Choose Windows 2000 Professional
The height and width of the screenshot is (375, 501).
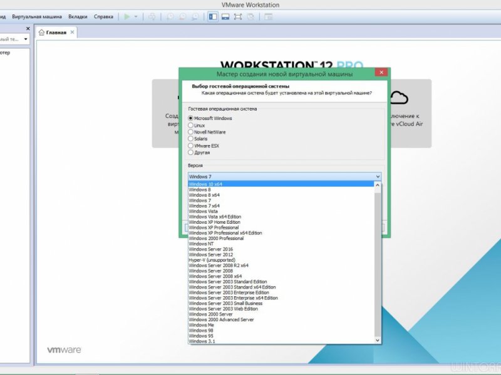coord(281,238)
